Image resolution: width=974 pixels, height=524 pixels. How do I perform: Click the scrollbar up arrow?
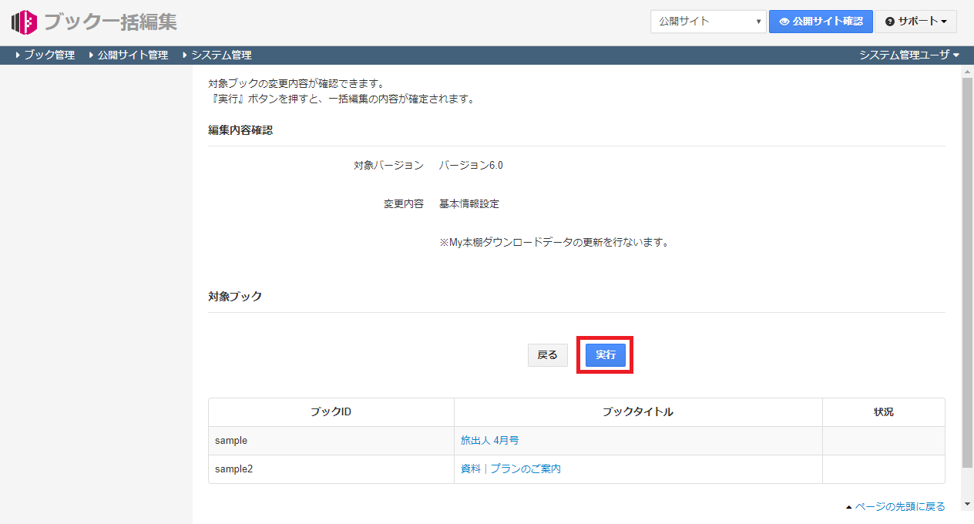tap(968, 70)
